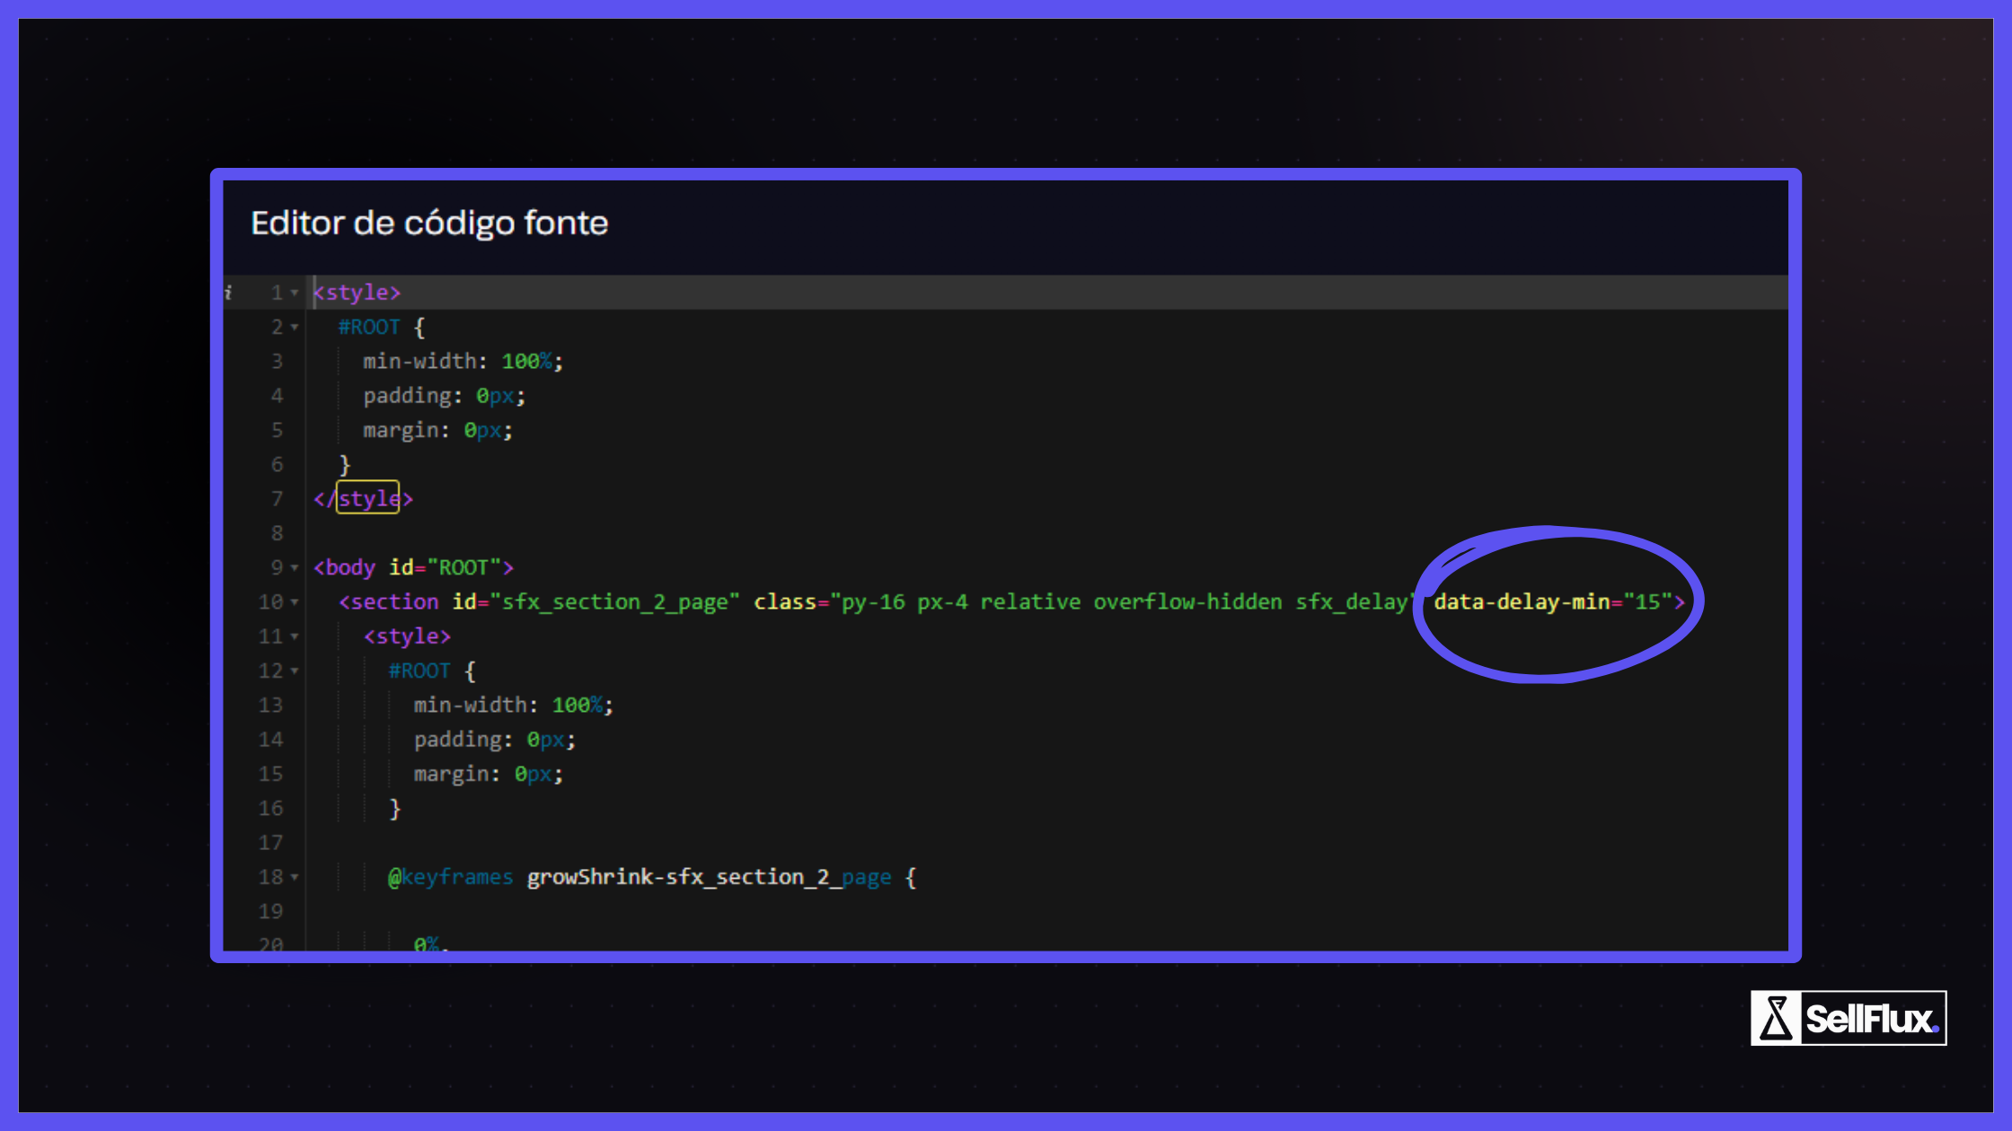Click line number 7 in the gutter

277,498
